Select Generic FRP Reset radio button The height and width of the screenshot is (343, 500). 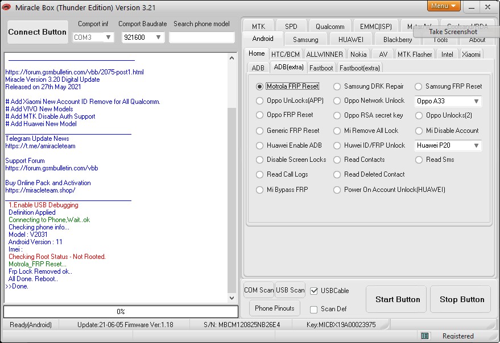(259, 131)
